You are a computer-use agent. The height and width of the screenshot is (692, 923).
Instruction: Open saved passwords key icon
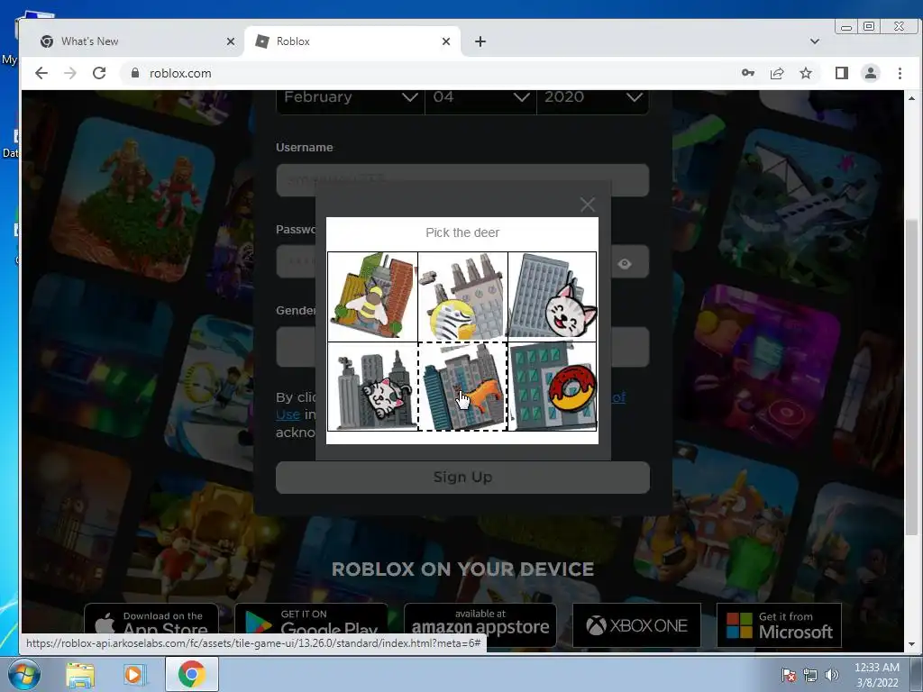[x=748, y=73]
